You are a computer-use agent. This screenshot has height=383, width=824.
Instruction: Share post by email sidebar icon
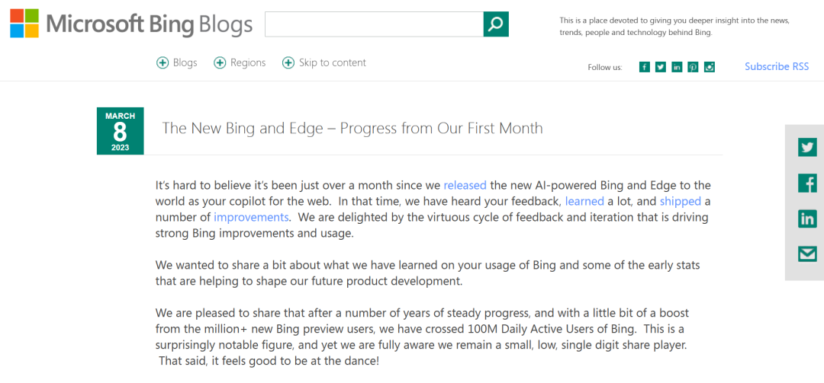click(807, 254)
